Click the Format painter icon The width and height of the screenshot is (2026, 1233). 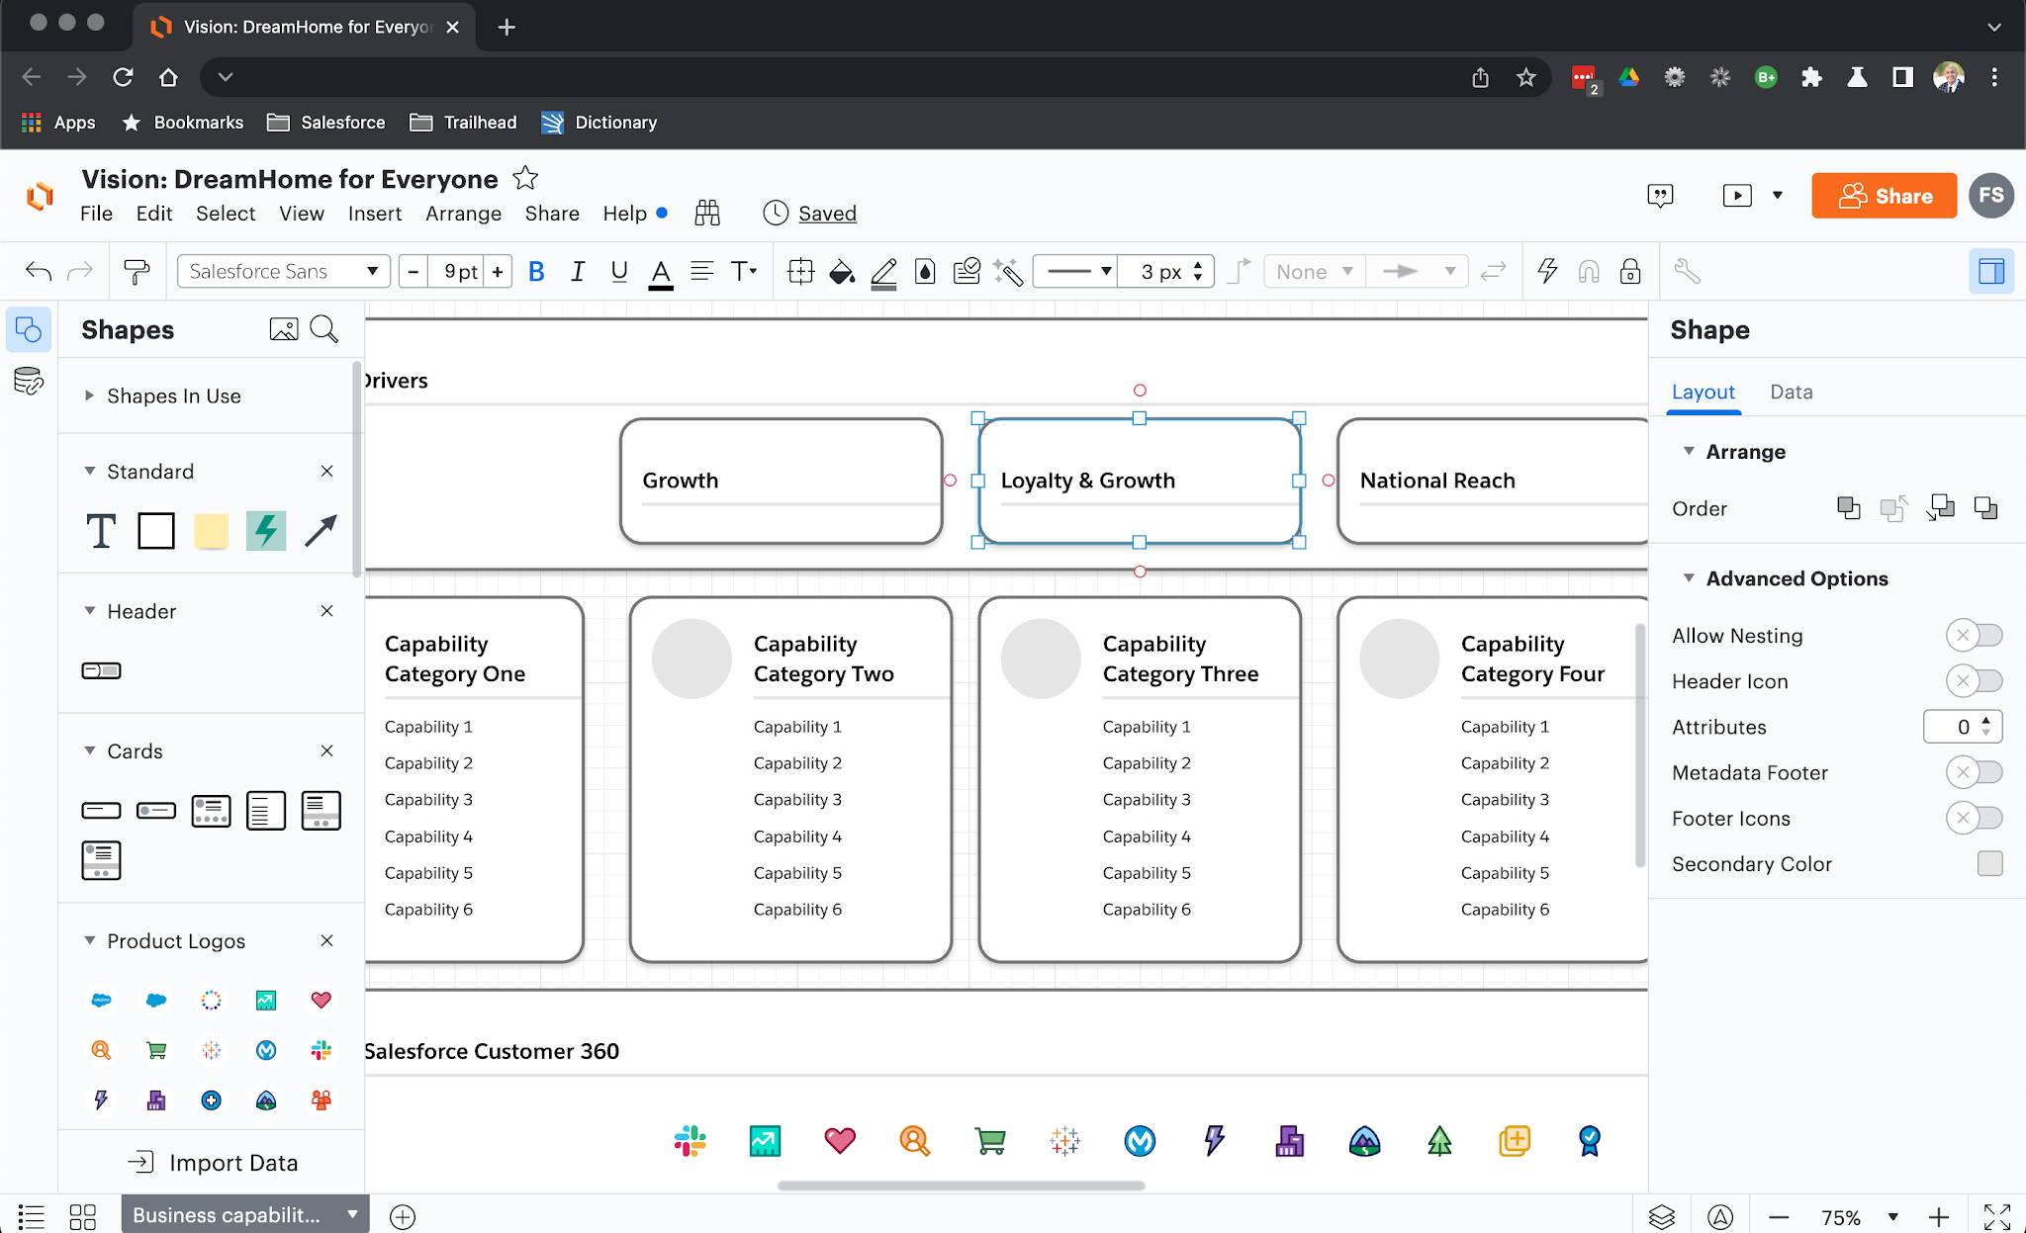[x=137, y=272]
